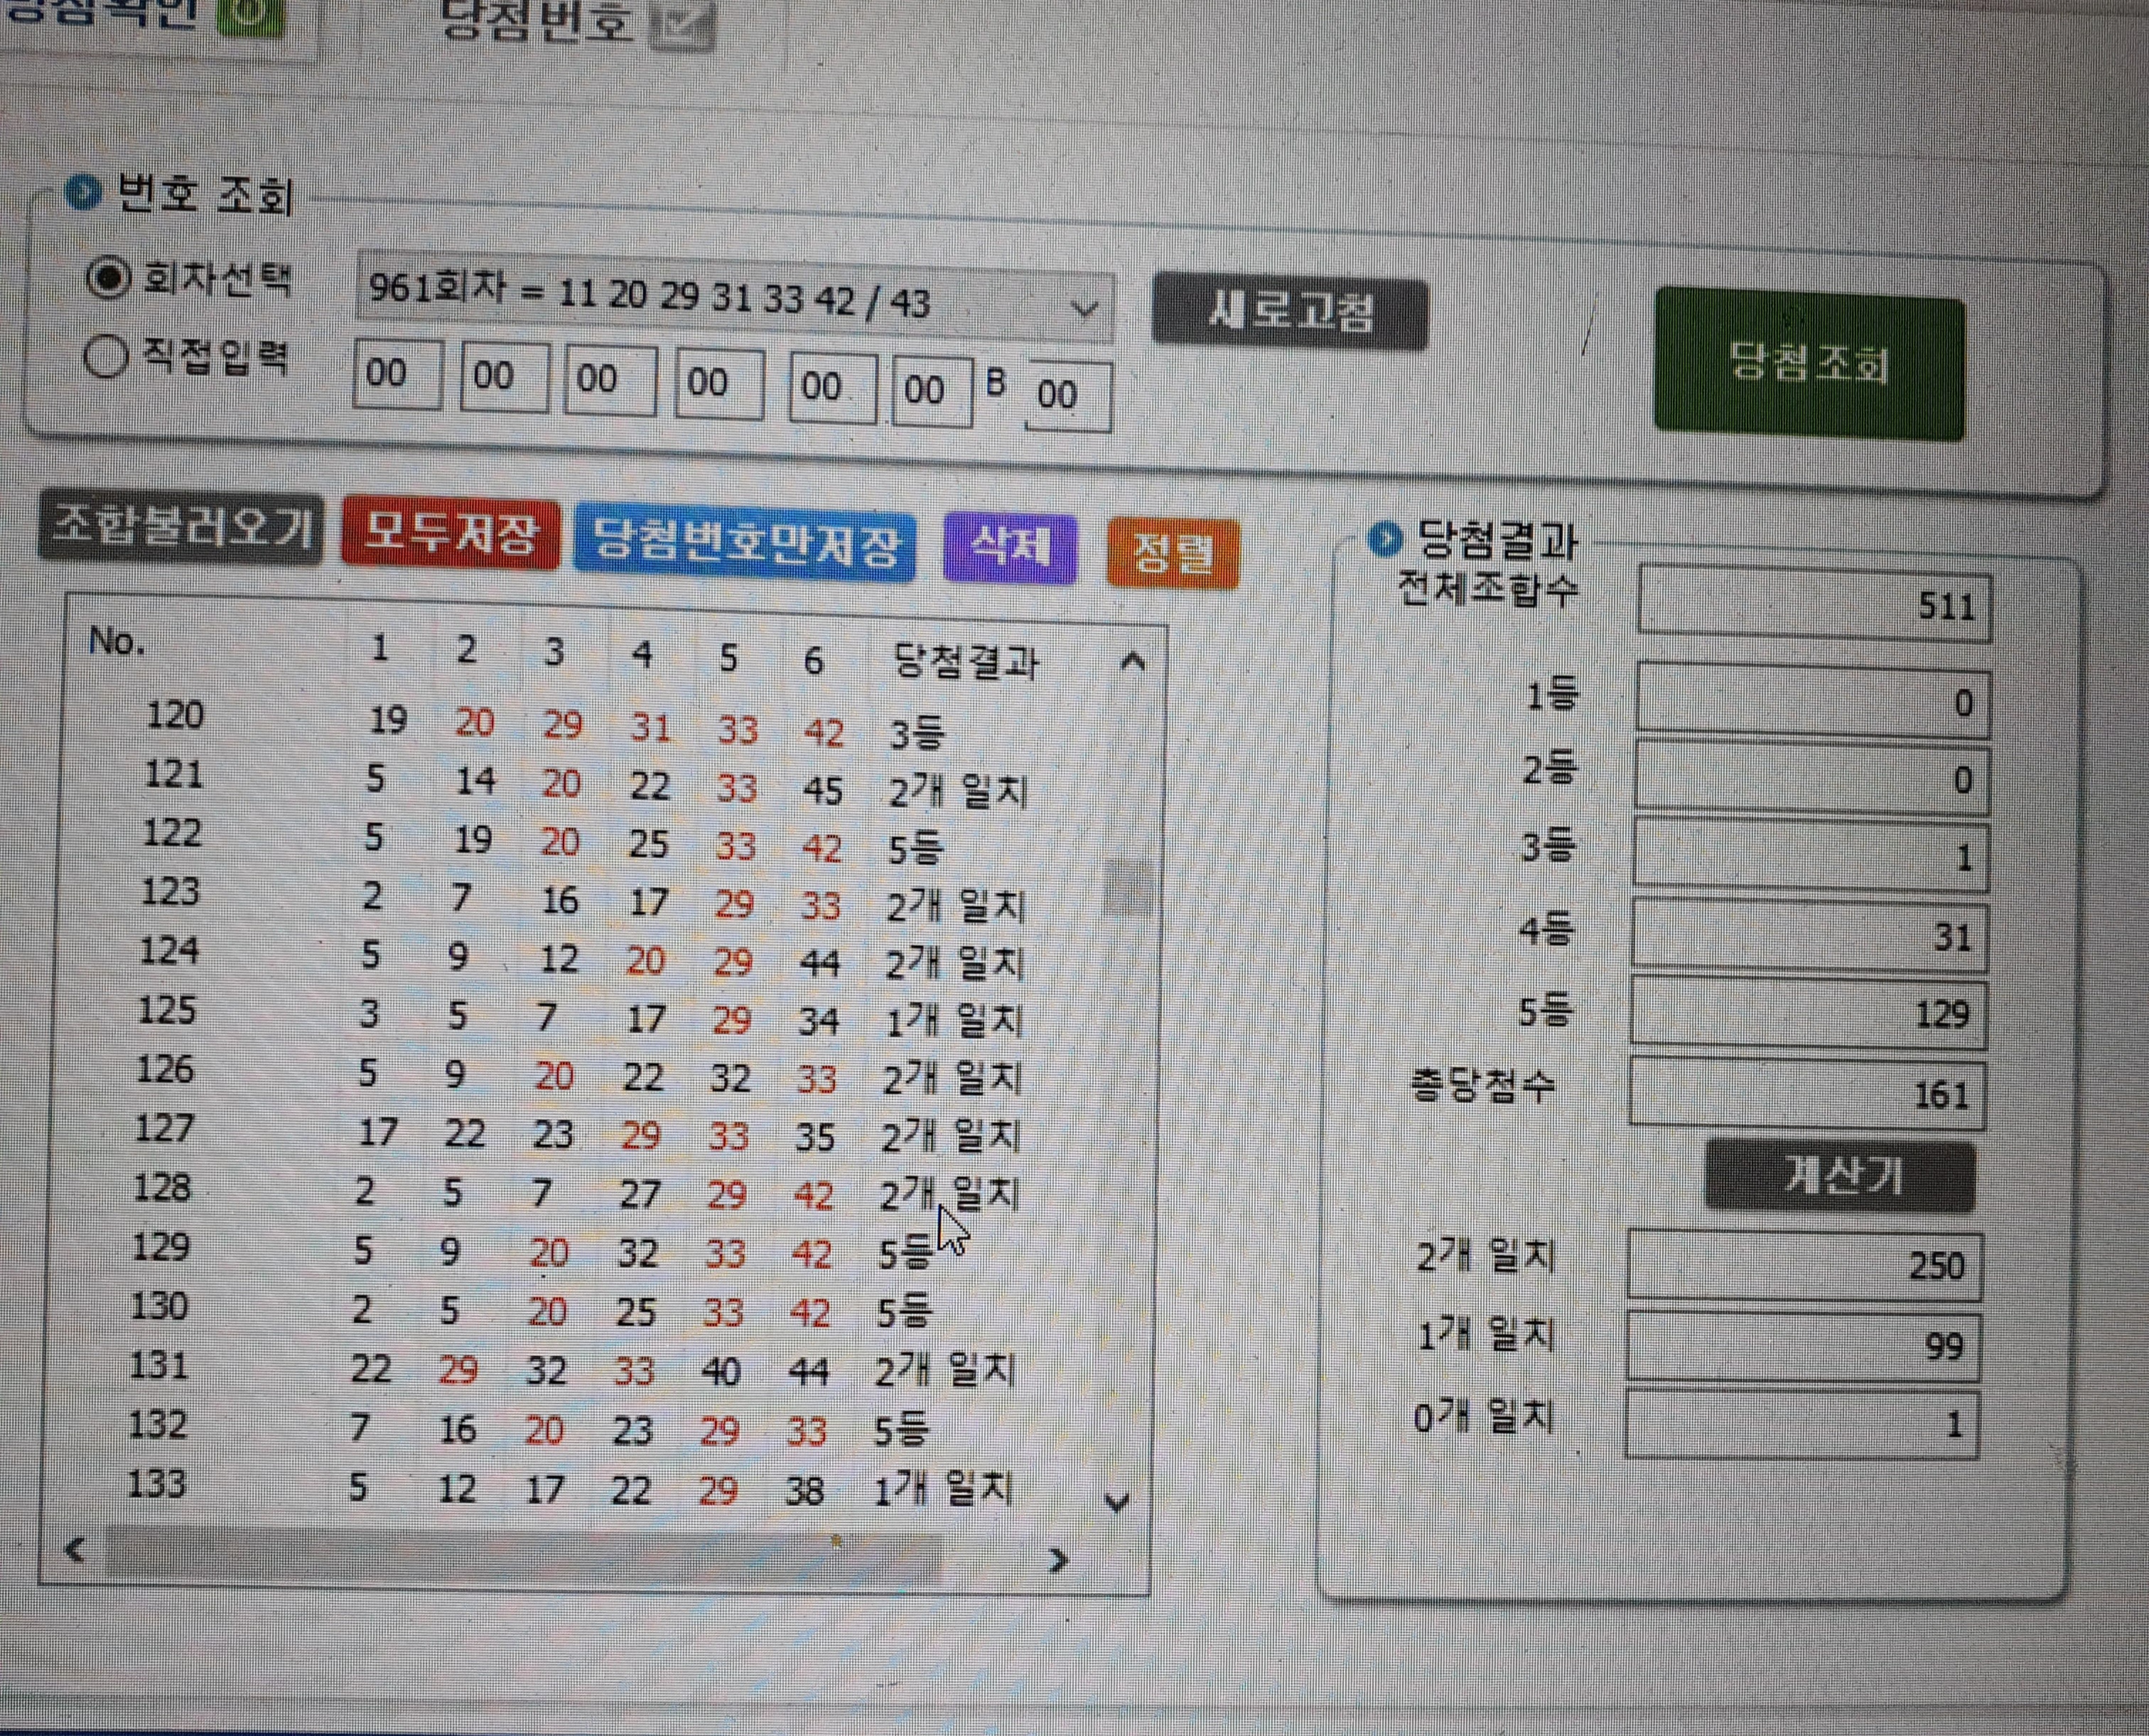Click the horizontal scroll right arrow
The height and width of the screenshot is (1736, 2149).
pyautogui.click(x=1058, y=1559)
